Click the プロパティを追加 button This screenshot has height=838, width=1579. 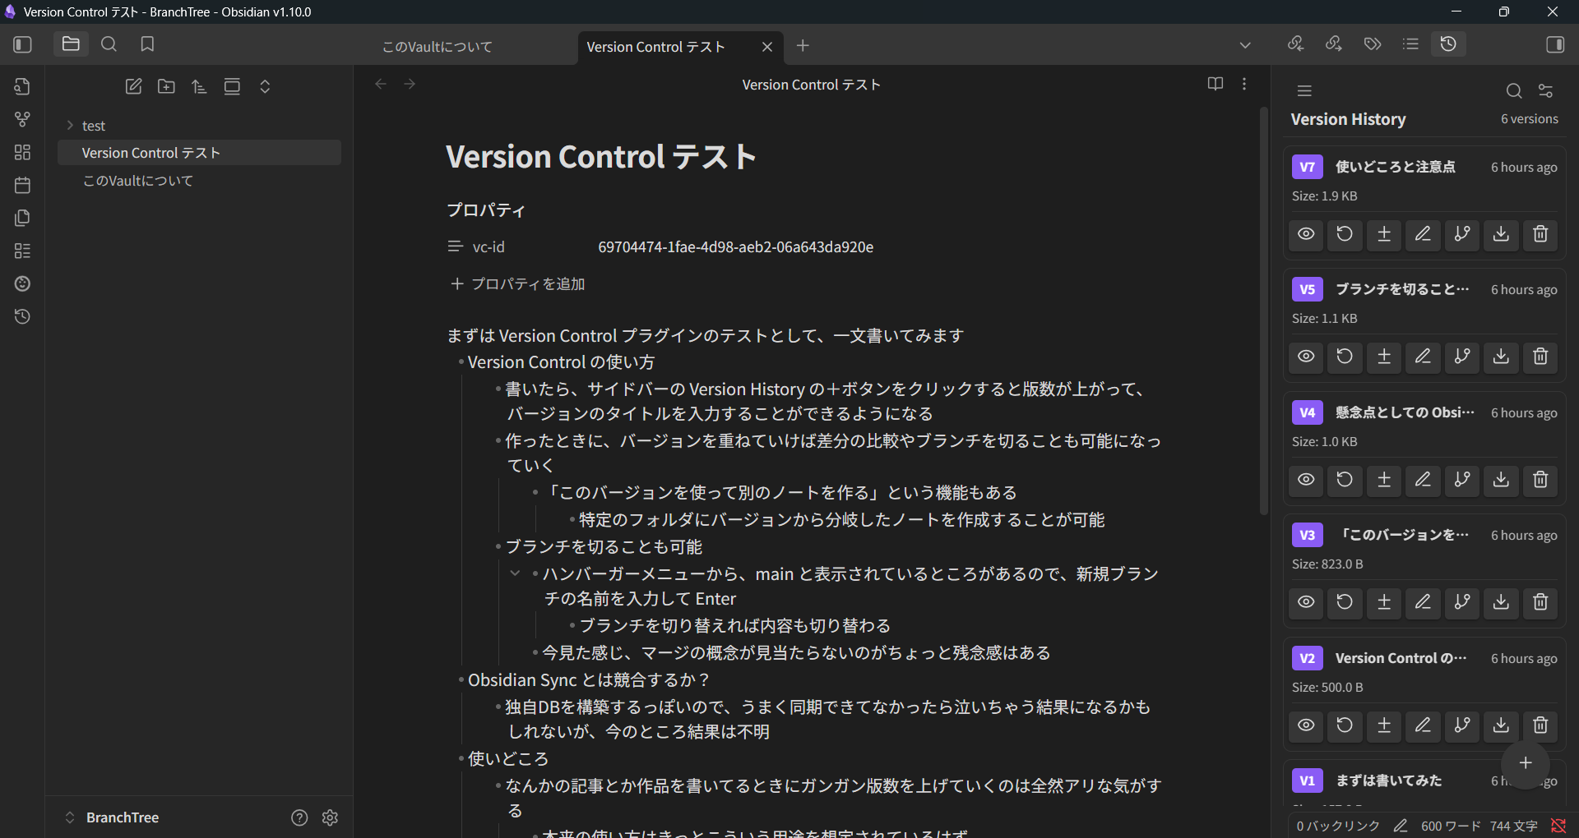[517, 284]
